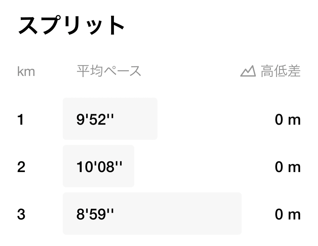Click the right end of the 9'52'' bar

pyautogui.click(x=153, y=119)
